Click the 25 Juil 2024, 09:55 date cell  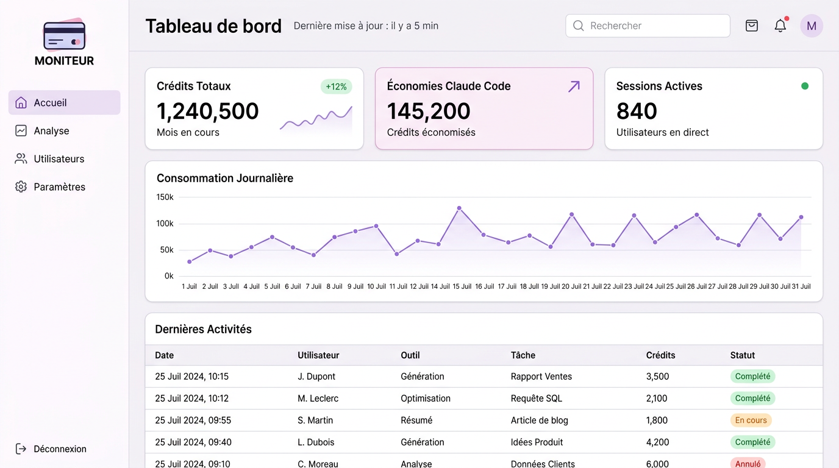(193, 420)
